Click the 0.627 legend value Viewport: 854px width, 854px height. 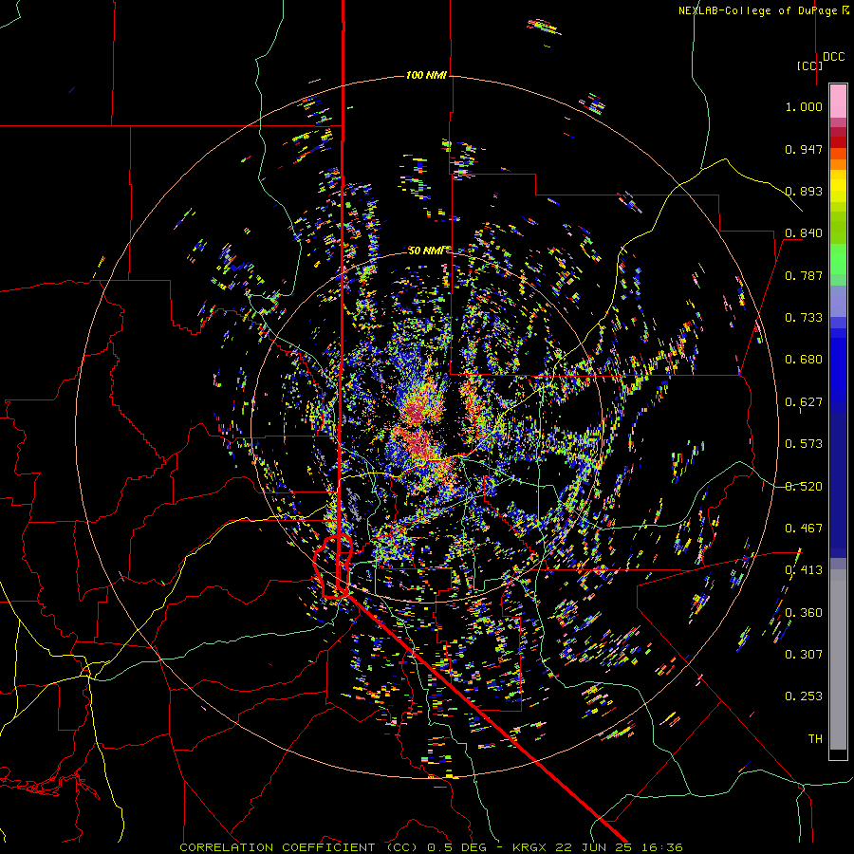point(804,402)
